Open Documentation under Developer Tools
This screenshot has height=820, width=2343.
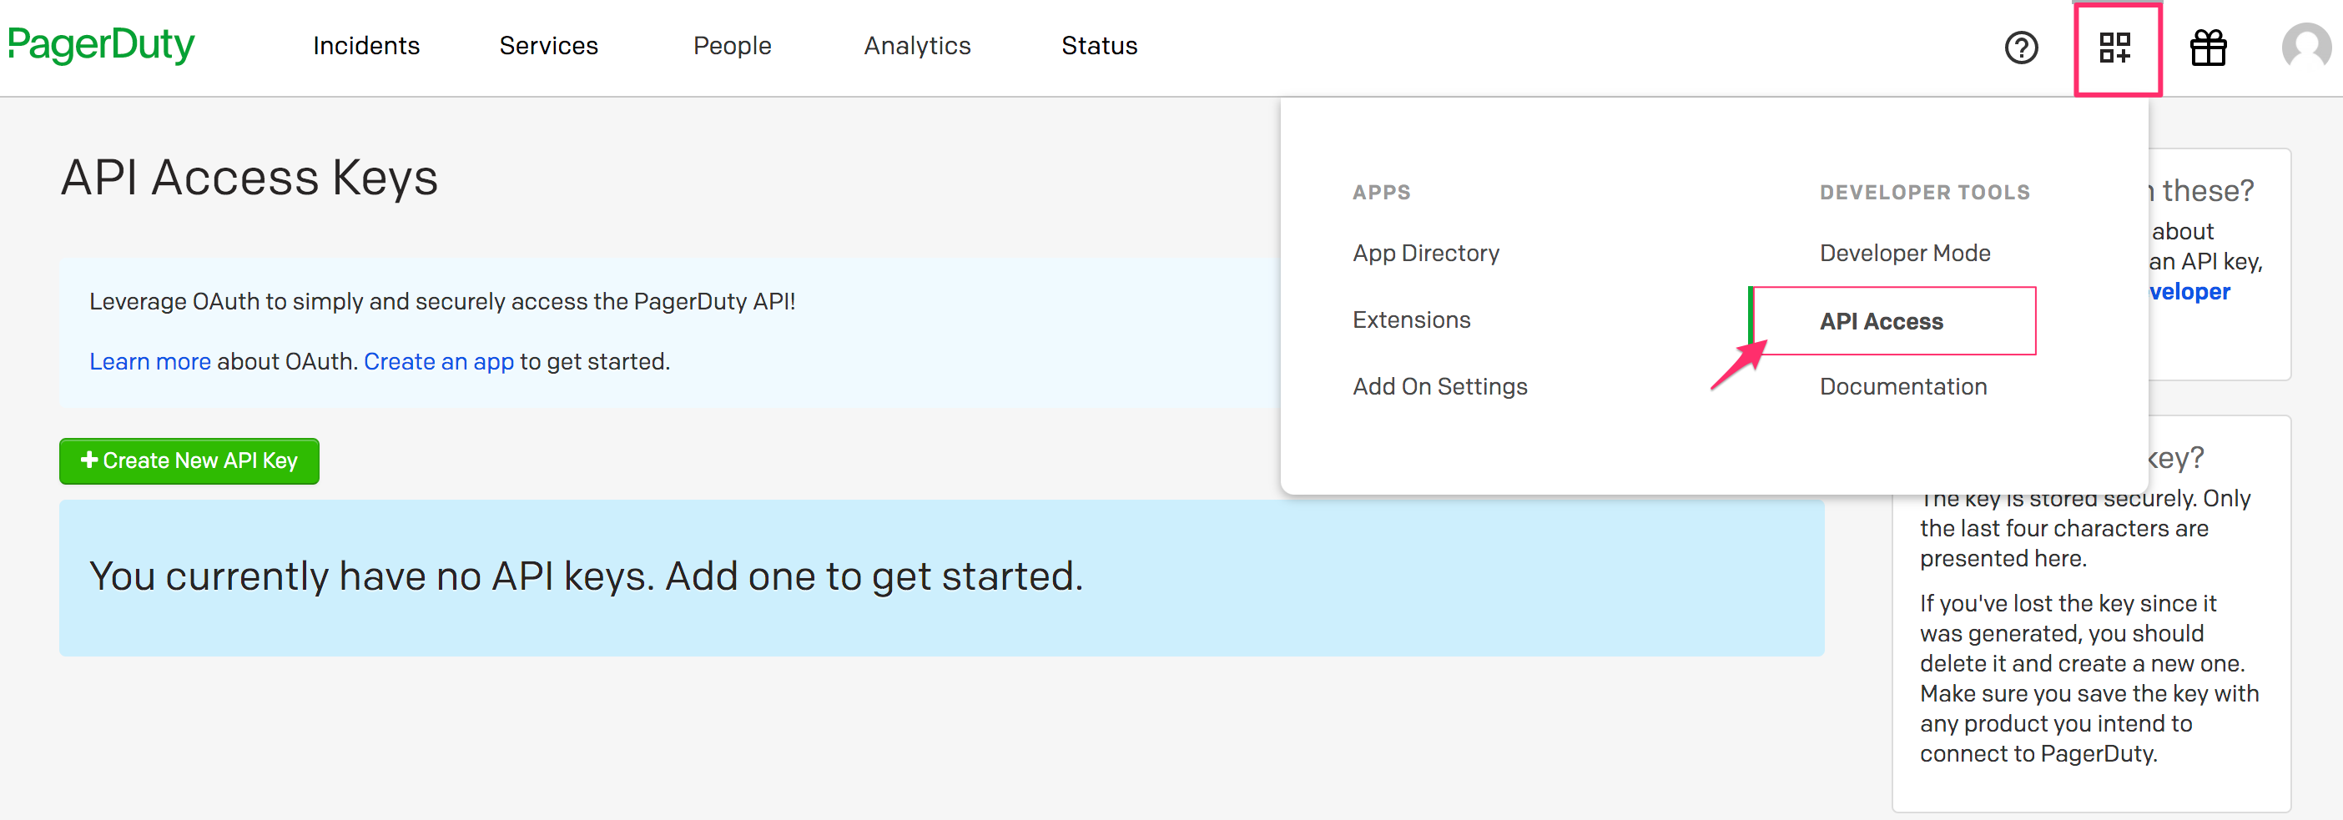click(1902, 387)
